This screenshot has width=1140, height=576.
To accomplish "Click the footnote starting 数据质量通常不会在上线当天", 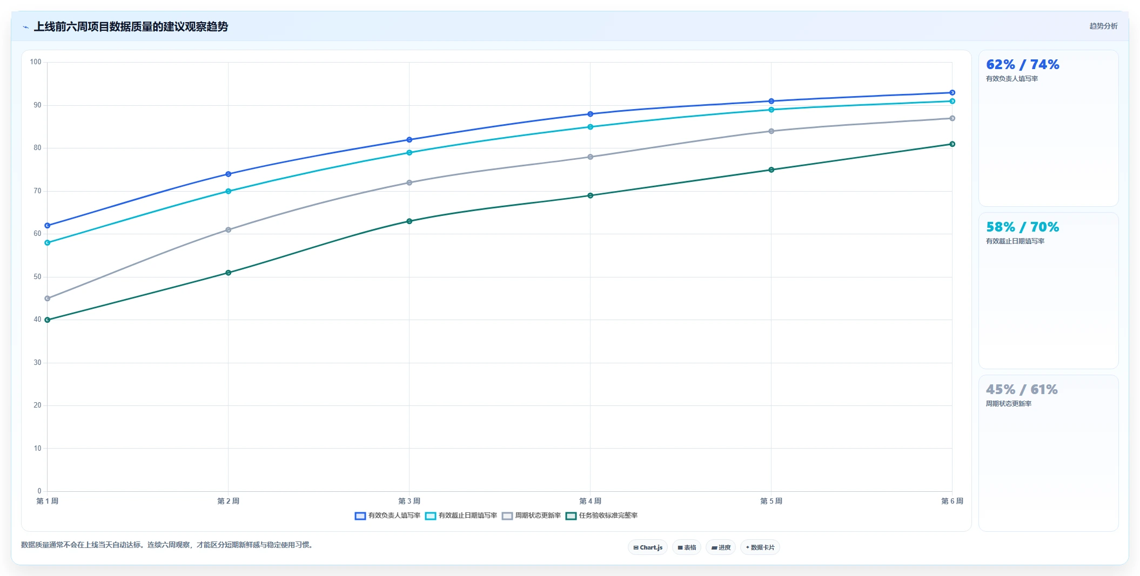I will (168, 545).
